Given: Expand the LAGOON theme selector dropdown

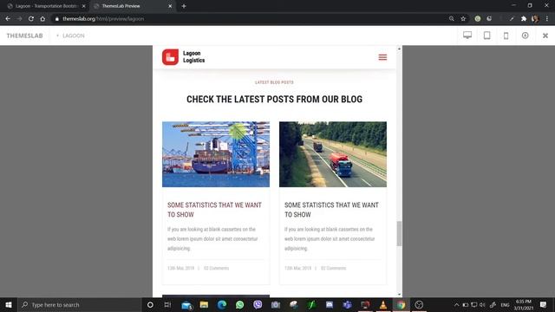Looking at the screenshot, I should coord(70,36).
